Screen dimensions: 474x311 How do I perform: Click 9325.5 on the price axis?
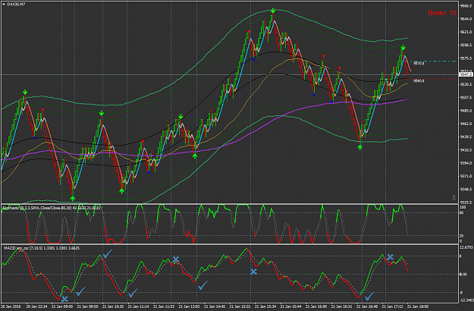tap(466, 203)
